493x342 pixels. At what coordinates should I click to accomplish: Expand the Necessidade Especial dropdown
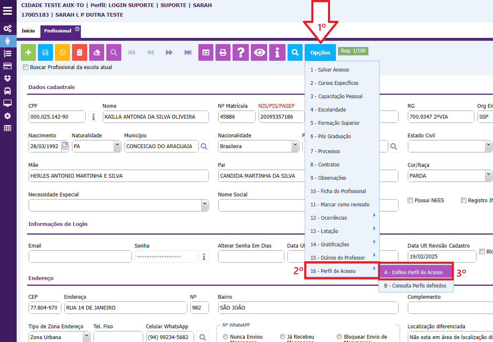click(x=205, y=204)
